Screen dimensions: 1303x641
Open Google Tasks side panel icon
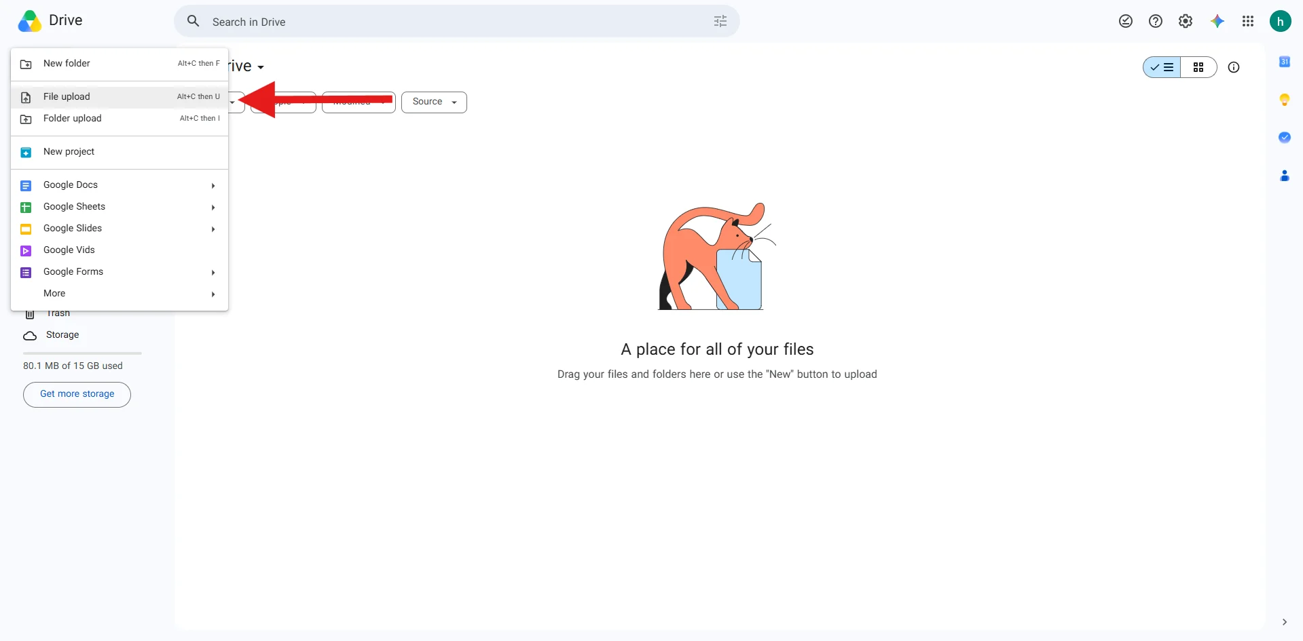(x=1285, y=137)
